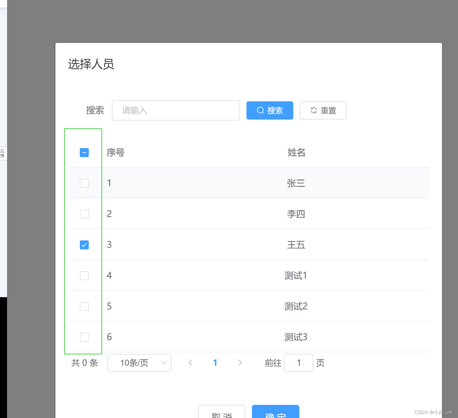The image size is (458, 418).
Task: Click the 共 0 条 total count text
Action: click(x=85, y=363)
